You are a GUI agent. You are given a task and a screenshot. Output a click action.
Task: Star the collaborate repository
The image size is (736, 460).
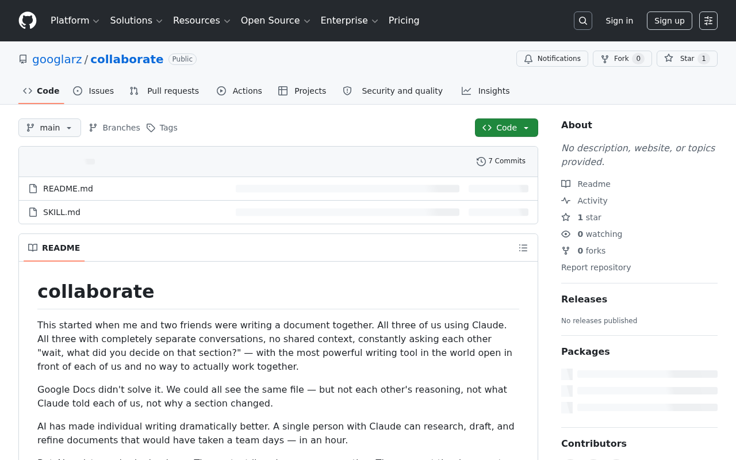tap(687, 59)
